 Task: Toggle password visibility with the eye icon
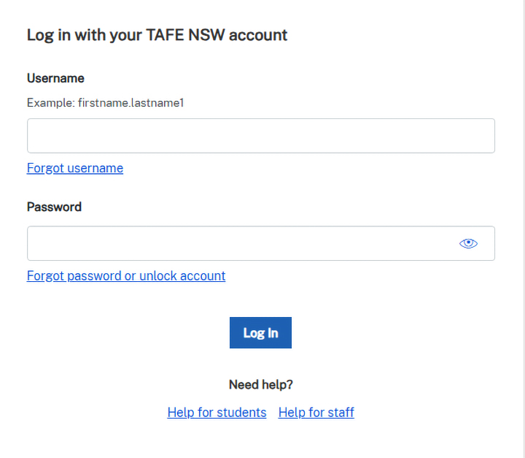coord(468,243)
